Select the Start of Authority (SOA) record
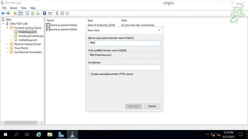This screenshot has height=139, width=248. click(x=101, y=25)
